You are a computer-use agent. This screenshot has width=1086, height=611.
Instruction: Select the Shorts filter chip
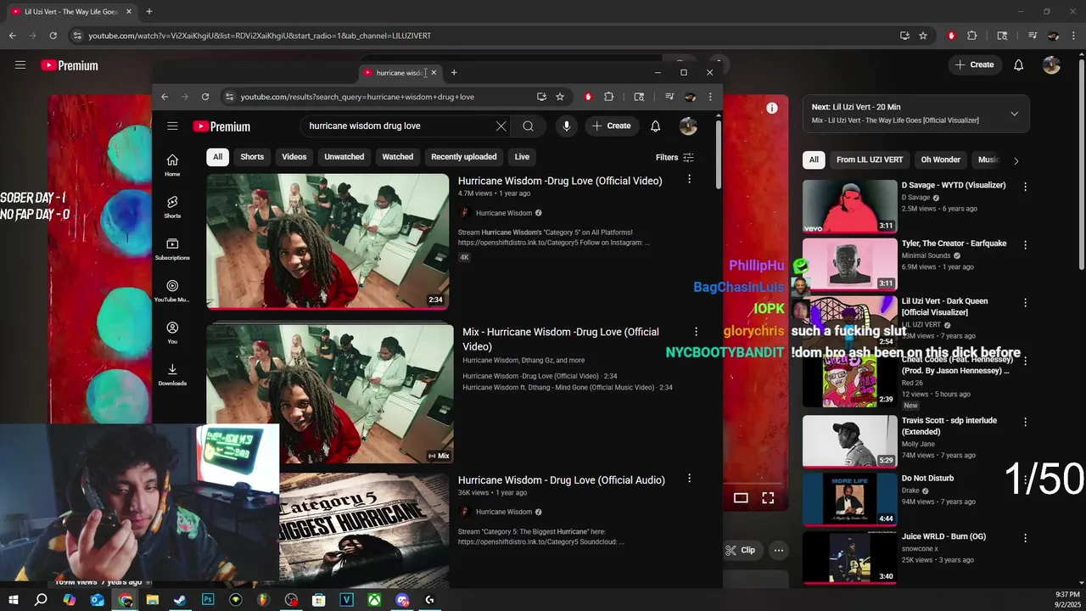(x=252, y=157)
